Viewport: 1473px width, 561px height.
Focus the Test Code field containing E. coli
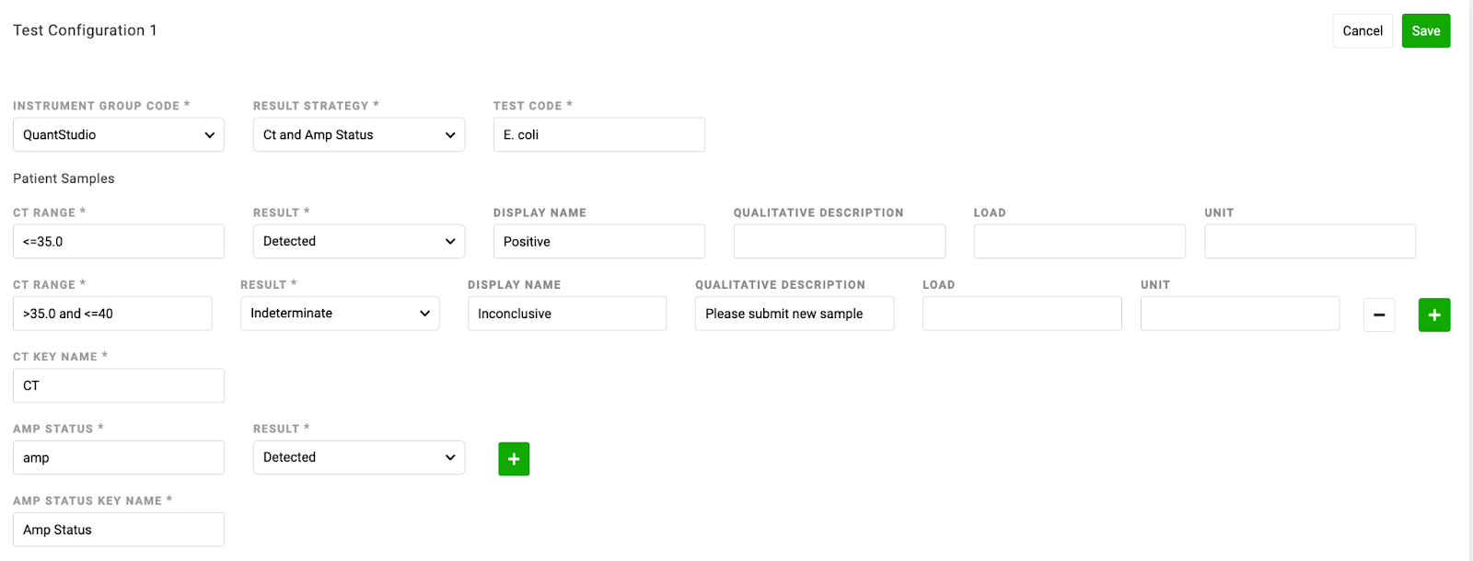point(599,134)
